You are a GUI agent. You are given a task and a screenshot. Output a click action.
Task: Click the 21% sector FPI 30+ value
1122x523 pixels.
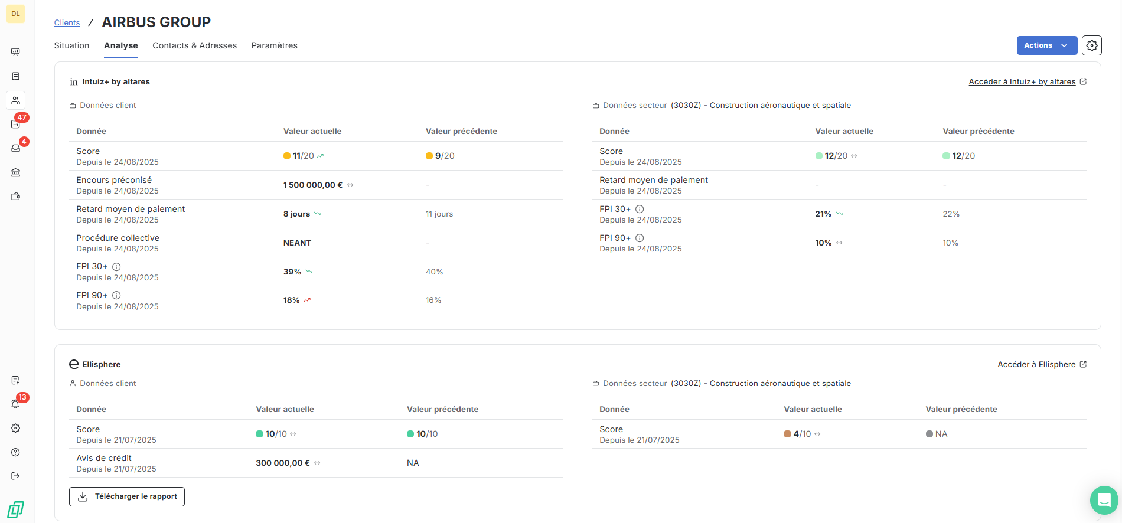point(823,214)
